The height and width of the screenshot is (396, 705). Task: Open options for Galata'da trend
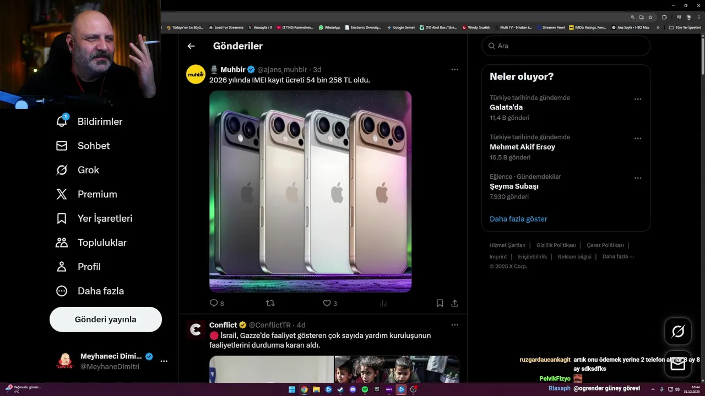[638, 99]
